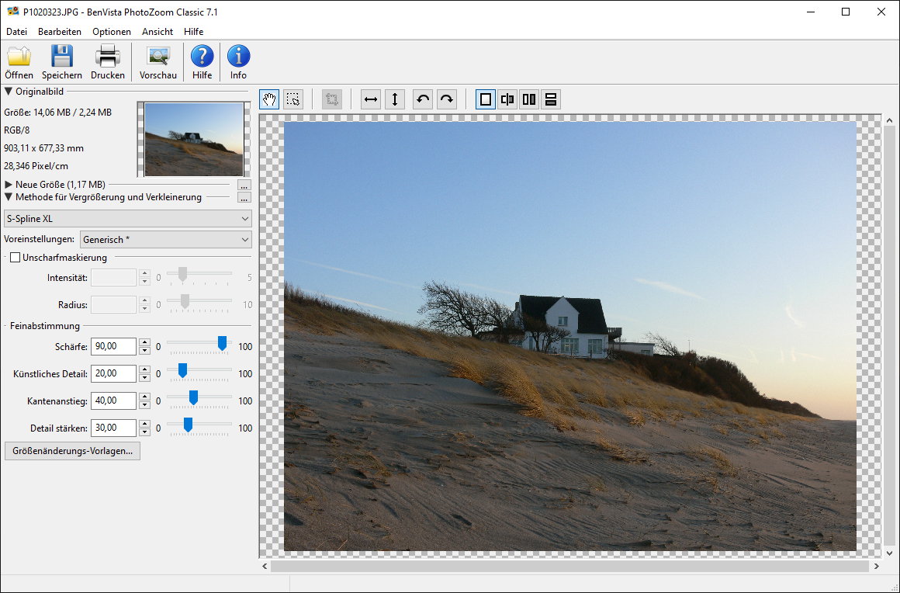Expand the Neue Größe section
The image size is (900, 593).
tap(9, 185)
